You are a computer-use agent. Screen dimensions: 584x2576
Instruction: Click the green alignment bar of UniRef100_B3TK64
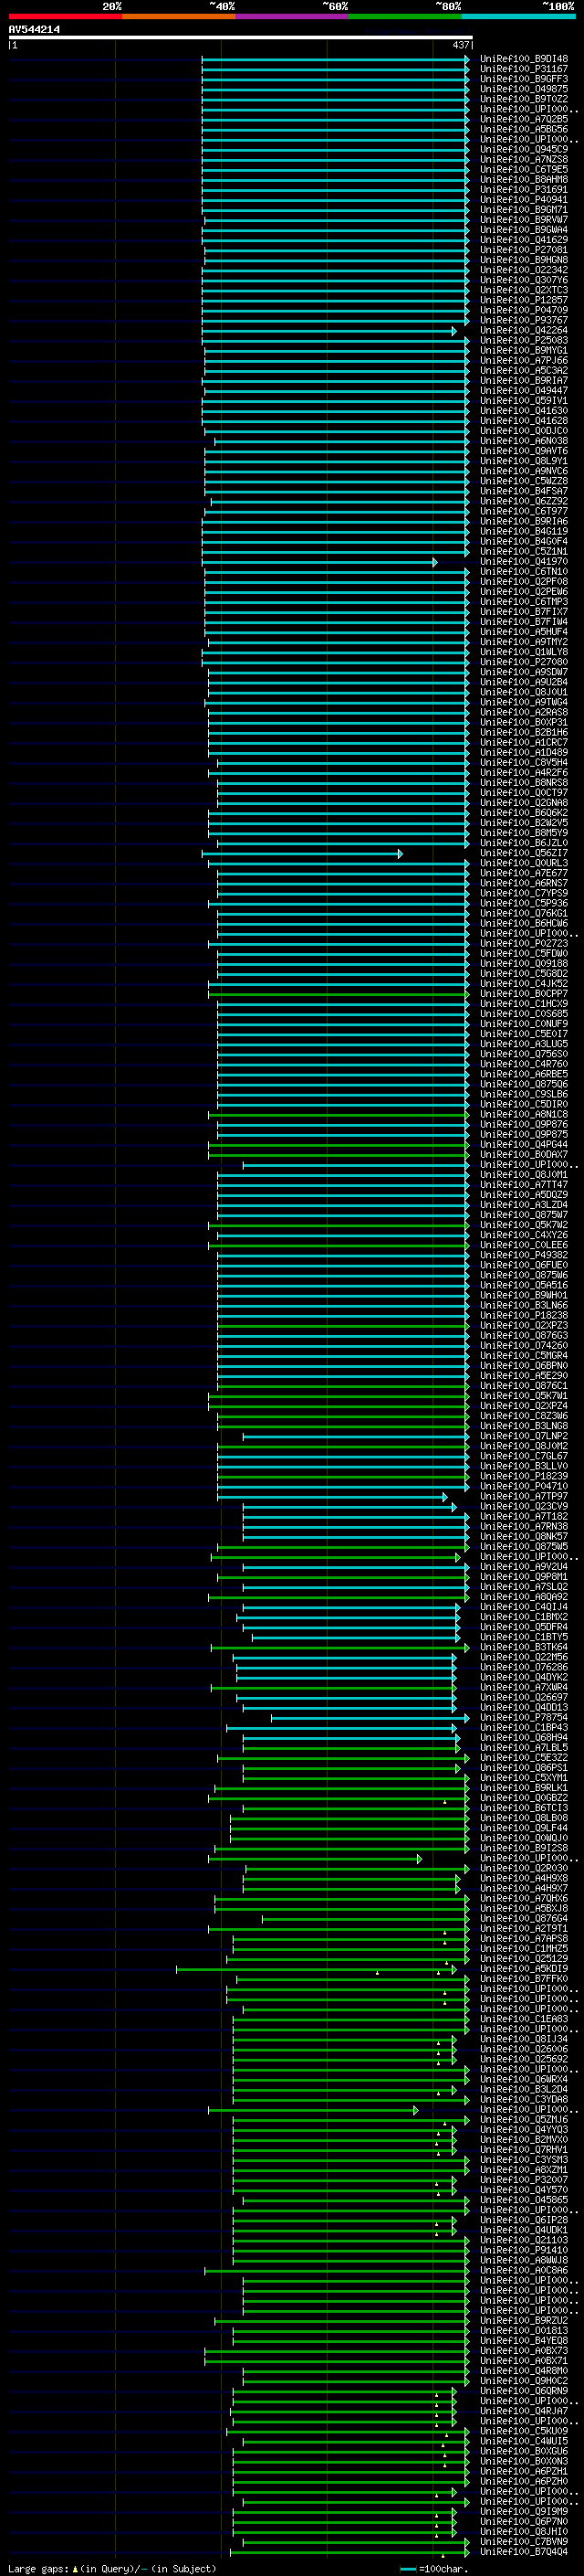(x=339, y=1647)
